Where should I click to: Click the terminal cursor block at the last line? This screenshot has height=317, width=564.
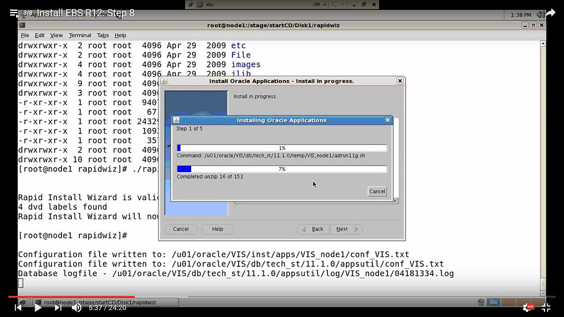click(x=21, y=283)
